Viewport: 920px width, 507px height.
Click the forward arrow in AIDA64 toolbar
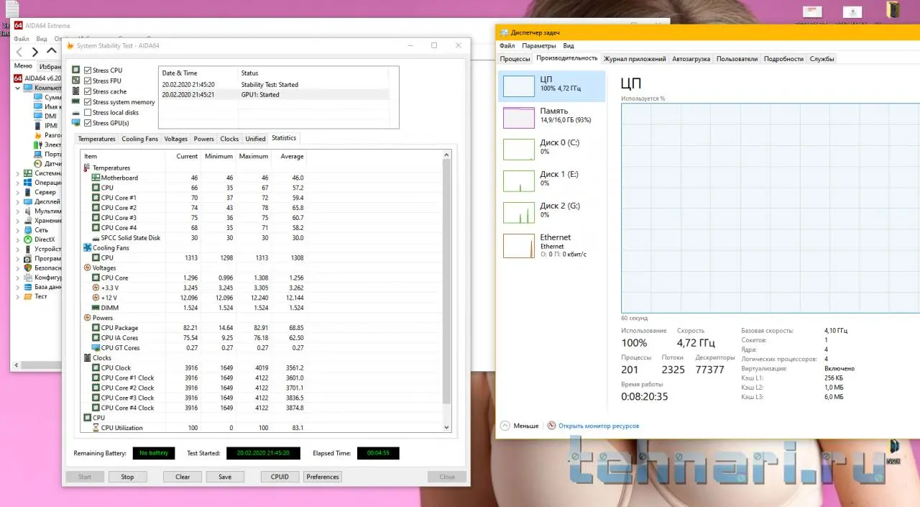coord(34,52)
